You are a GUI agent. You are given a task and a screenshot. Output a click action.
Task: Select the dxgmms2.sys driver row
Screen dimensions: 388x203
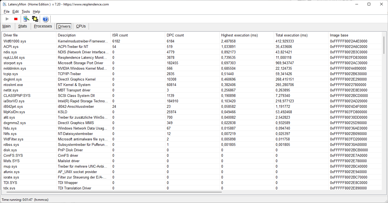[192, 123]
